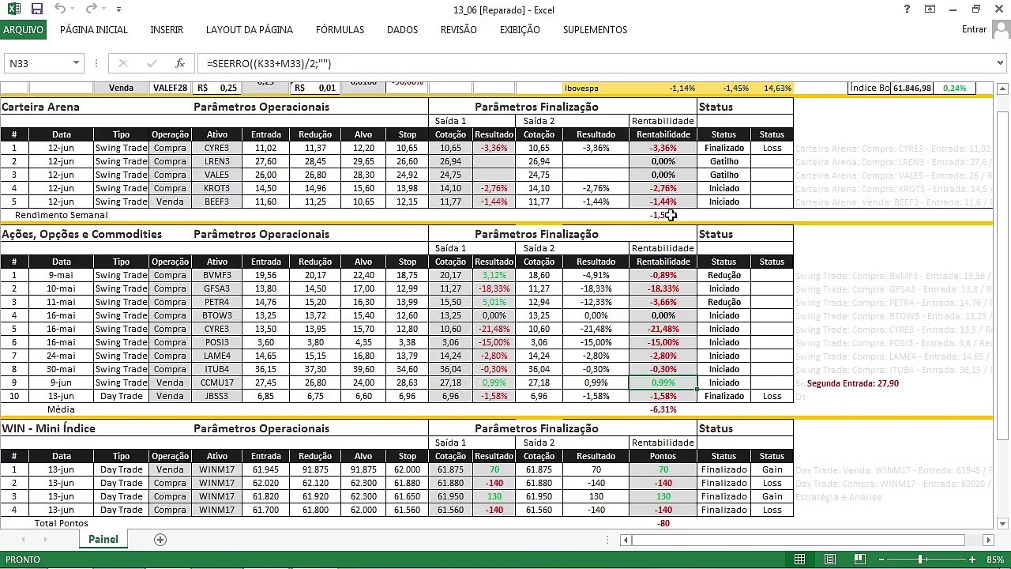Click the WIN - Mini Índice section header
Viewport: 1011px width, 569px height.
pyautogui.click(x=48, y=428)
